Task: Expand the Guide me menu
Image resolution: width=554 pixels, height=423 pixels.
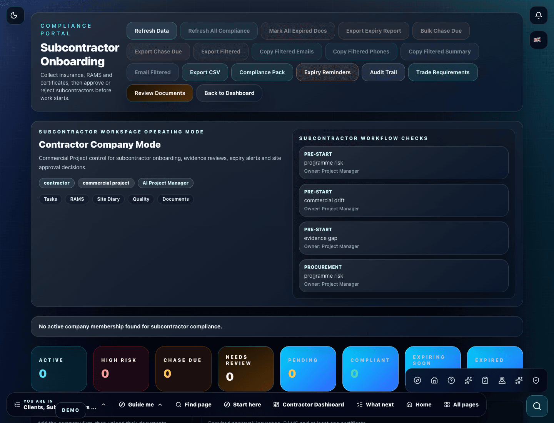Action: (141, 405)
